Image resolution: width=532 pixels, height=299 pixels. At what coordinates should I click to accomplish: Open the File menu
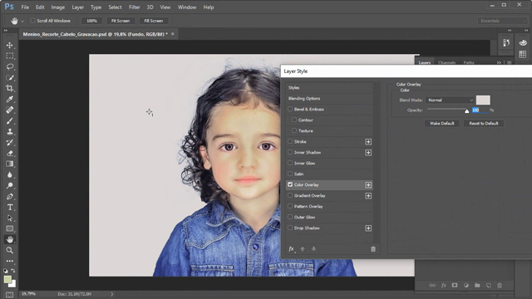pyautogui.click(x=25, y=7)
